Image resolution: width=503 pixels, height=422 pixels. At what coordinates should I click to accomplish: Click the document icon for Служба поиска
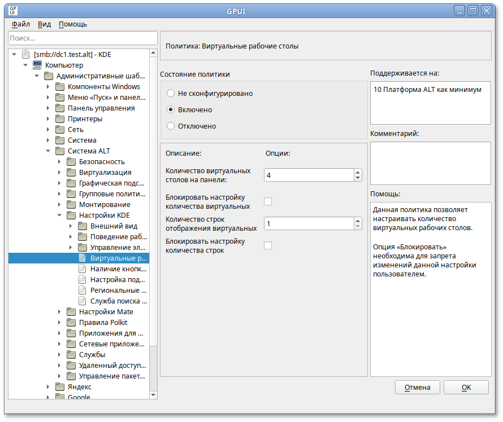tap(82, 301)
